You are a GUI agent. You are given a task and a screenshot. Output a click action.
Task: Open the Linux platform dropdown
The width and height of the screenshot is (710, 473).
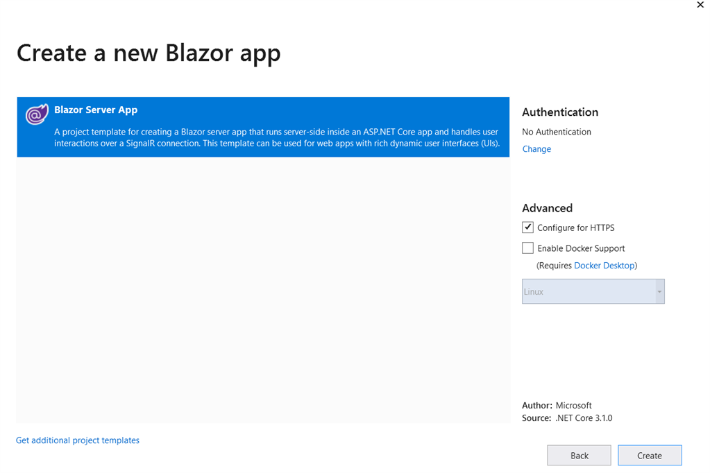pyautogui.click(x=593, y=291)
